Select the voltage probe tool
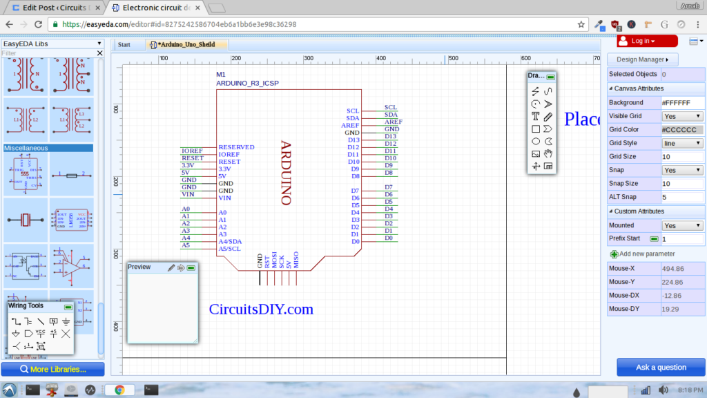 28,346
